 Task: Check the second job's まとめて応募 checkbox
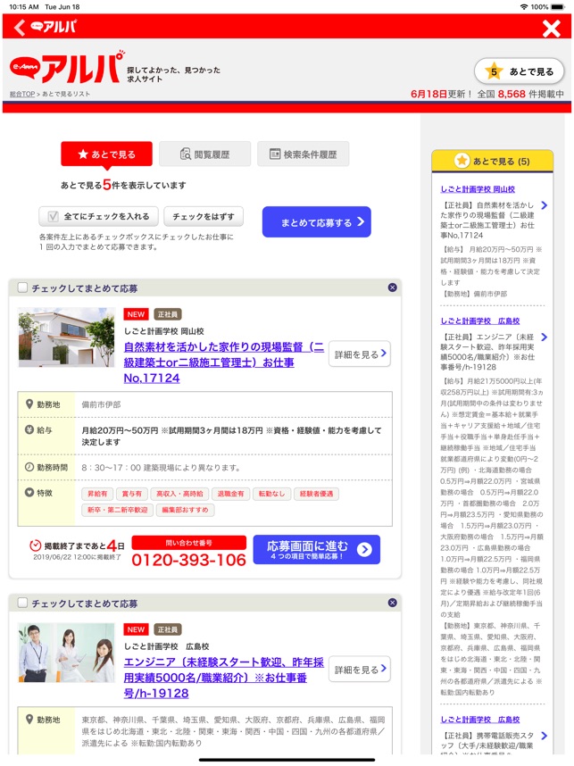22,603
